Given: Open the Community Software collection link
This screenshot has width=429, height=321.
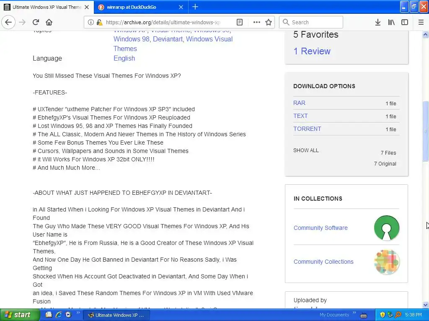Looking at the screenshot, I should coord(320,228).
